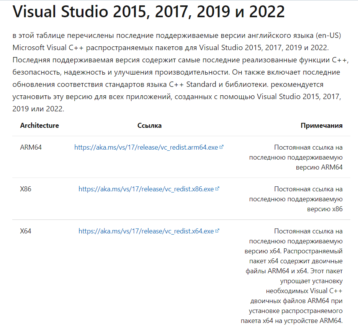Click the "Architecture" column header
358x331 pixels.
click(x=39, y=126)
